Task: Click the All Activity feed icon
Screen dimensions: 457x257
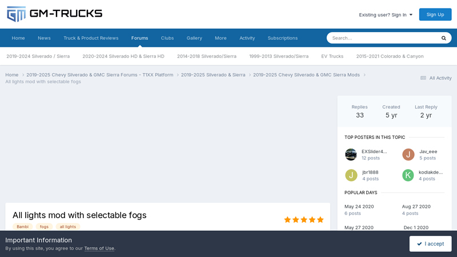Action: [423, 78]
